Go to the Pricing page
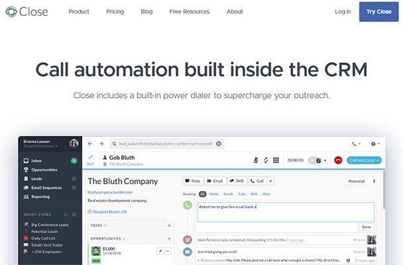403x265 pixels. (x=115, y=11)
